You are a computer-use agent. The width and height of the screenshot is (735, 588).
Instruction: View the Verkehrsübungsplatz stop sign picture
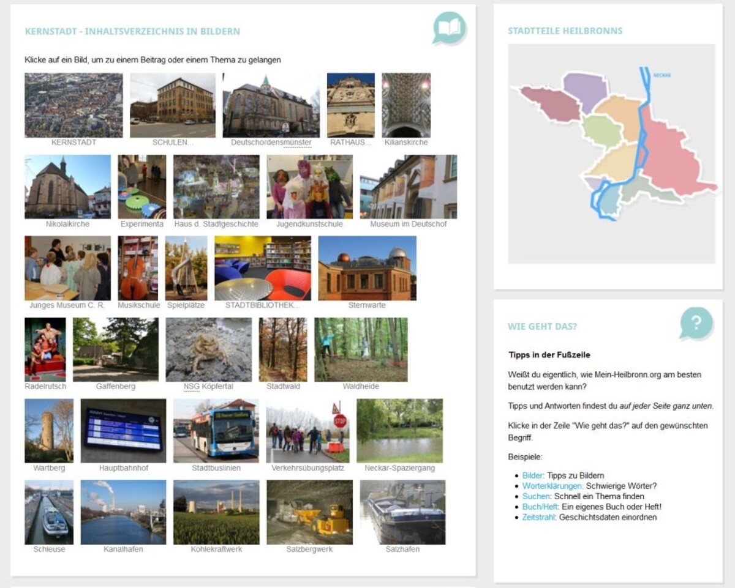pyautogui.click(x=307, y=431)
